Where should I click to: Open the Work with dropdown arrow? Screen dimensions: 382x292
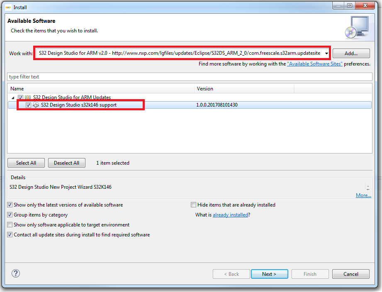pos(326,54)
